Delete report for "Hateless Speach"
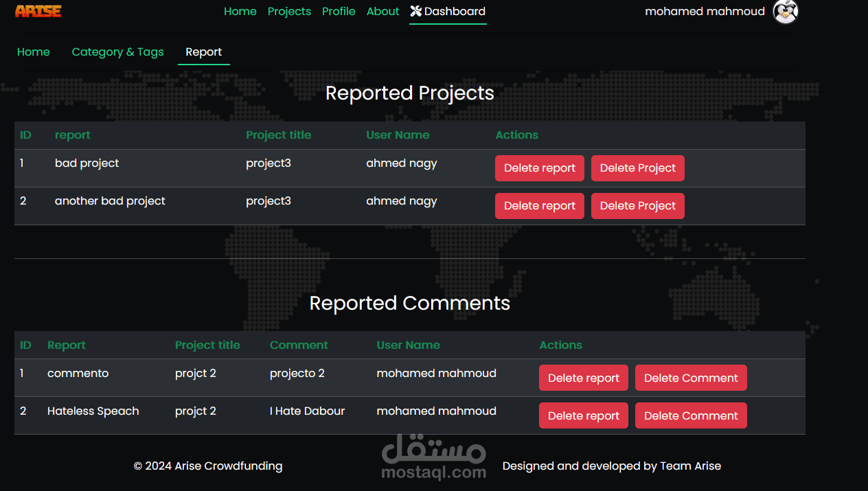Screen dimensions: 868x491 [584, 415]
